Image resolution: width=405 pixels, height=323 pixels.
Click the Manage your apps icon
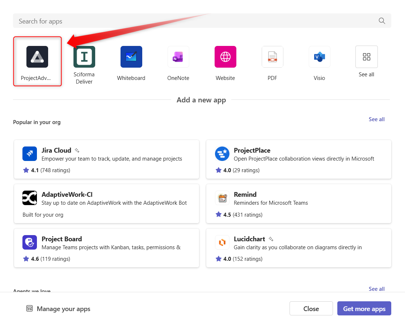coord(29,308)
